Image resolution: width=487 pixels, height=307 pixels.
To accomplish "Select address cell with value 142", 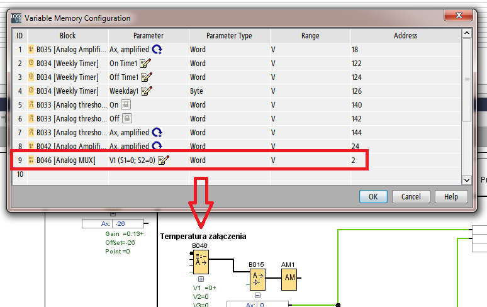I will tap(406, 118).
